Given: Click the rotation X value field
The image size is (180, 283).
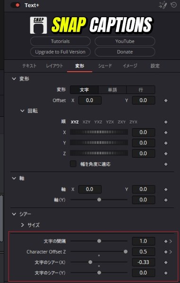Looking at the screenshot, I should pyautogui.click(x=144, y=132).
